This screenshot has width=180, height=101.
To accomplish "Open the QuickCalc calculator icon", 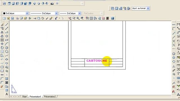I will (x=107, y=18).
